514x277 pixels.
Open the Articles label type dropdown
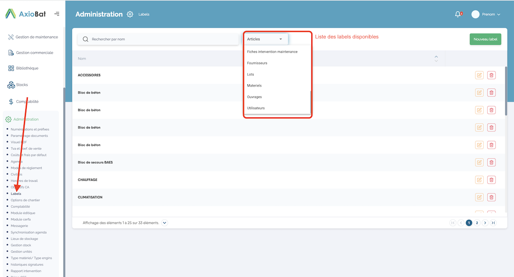point(266,39)
